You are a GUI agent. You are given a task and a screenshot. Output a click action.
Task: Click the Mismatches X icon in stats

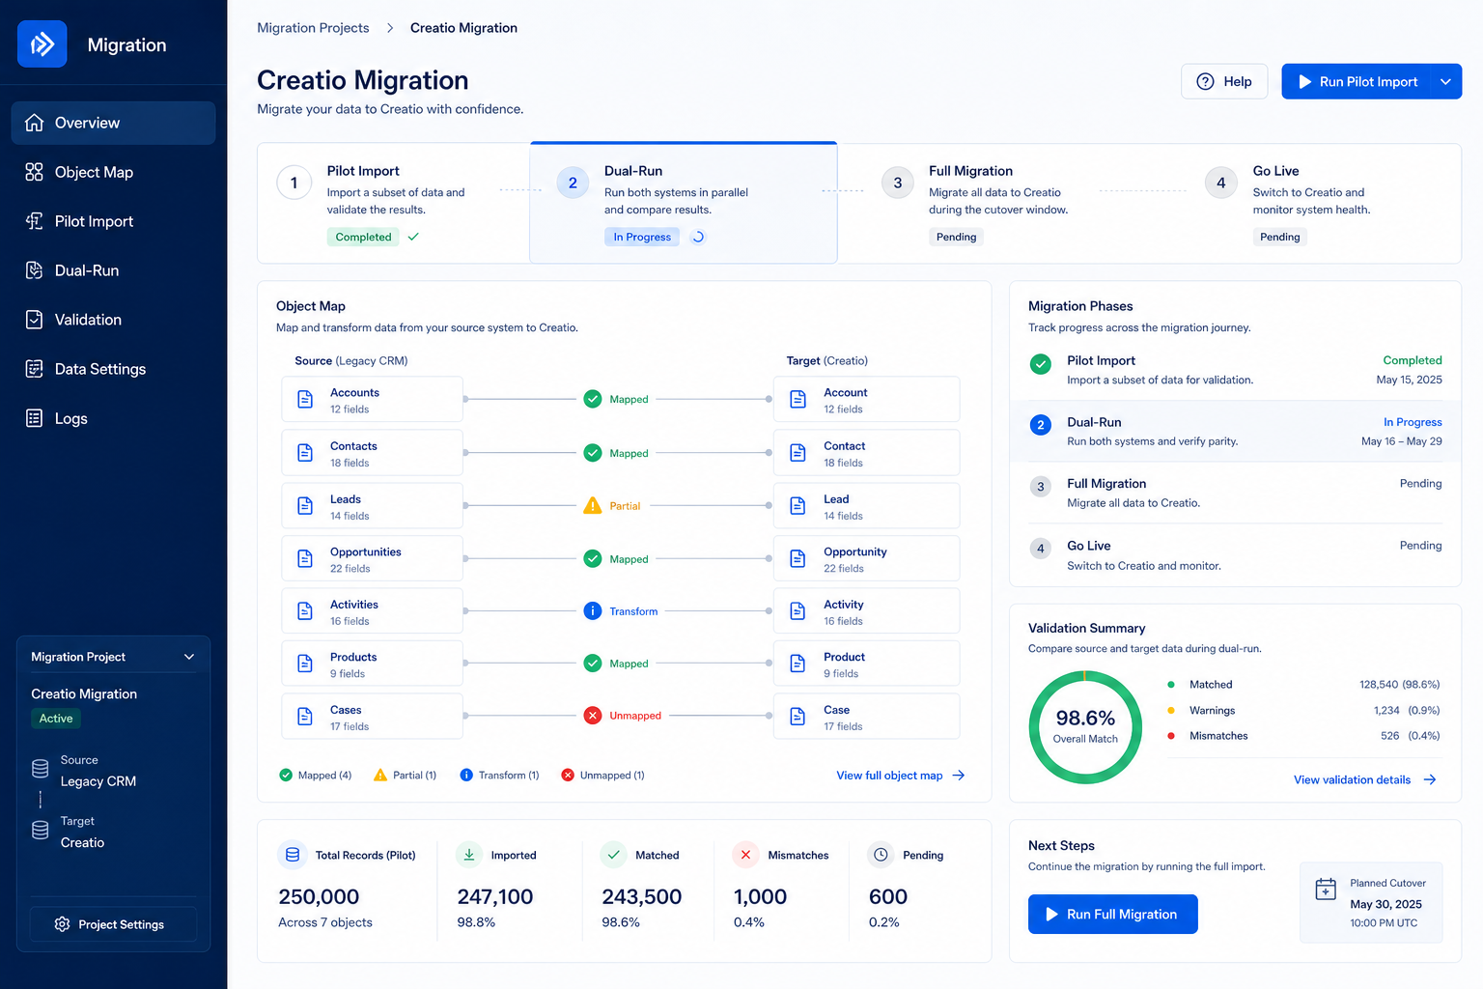click(x=745, y=855)
